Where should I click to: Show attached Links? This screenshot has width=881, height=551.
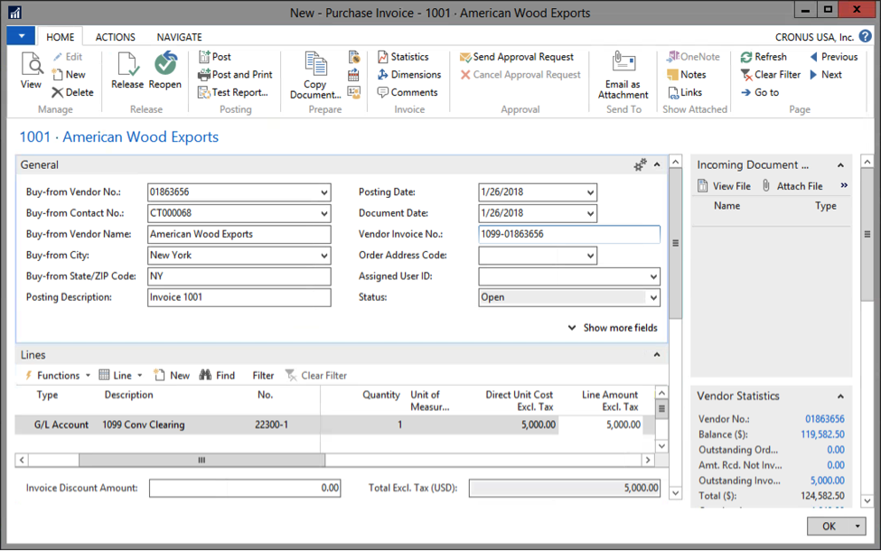click(684, 92)
